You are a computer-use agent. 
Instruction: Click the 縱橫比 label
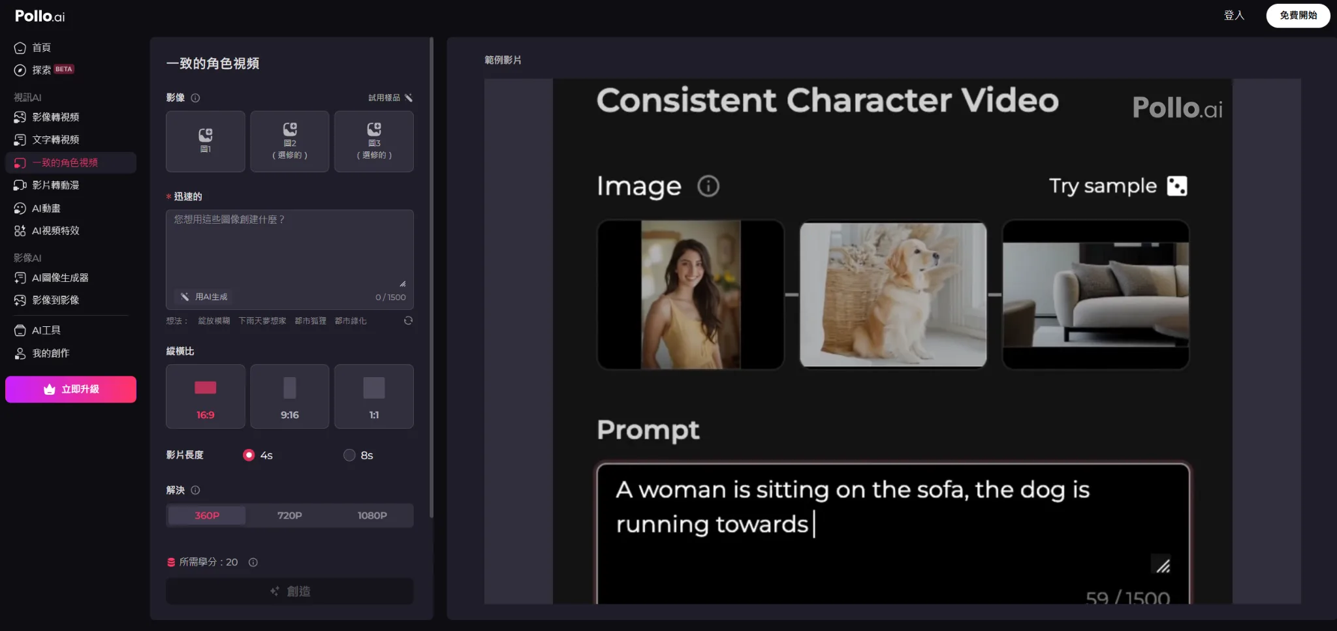point(180,351)
